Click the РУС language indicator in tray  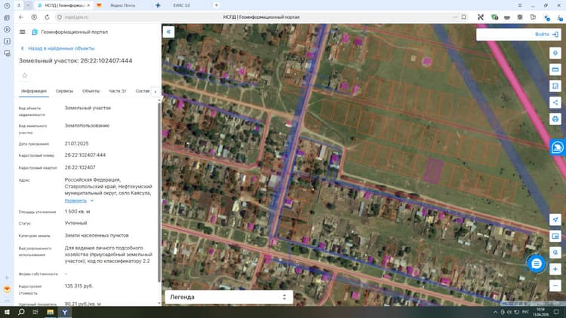point(525,312)
